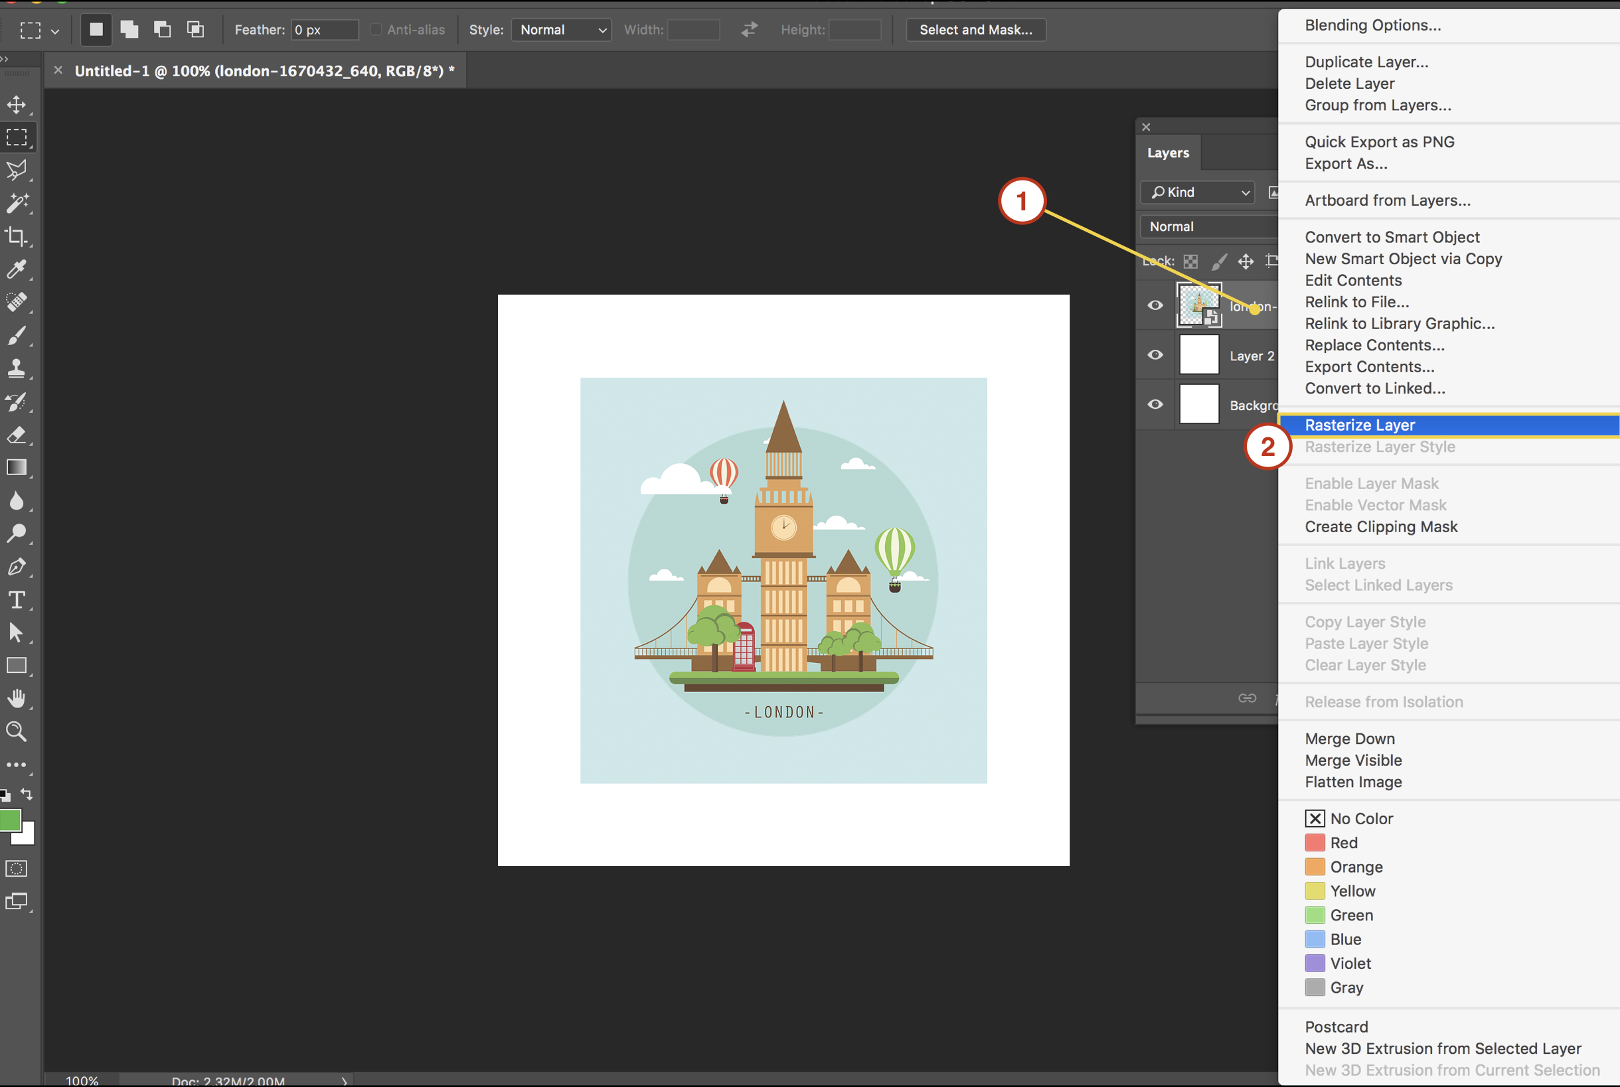Select the Horizontal Type tool
This screenshot has width=1620, height=1087.
pyautogui.click(x=17, y=600)
